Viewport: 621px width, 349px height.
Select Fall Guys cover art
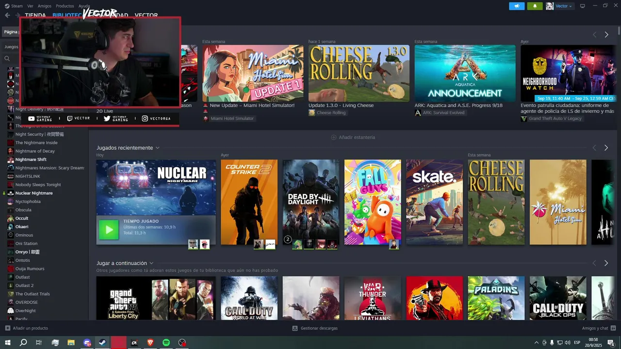point(373,202)
